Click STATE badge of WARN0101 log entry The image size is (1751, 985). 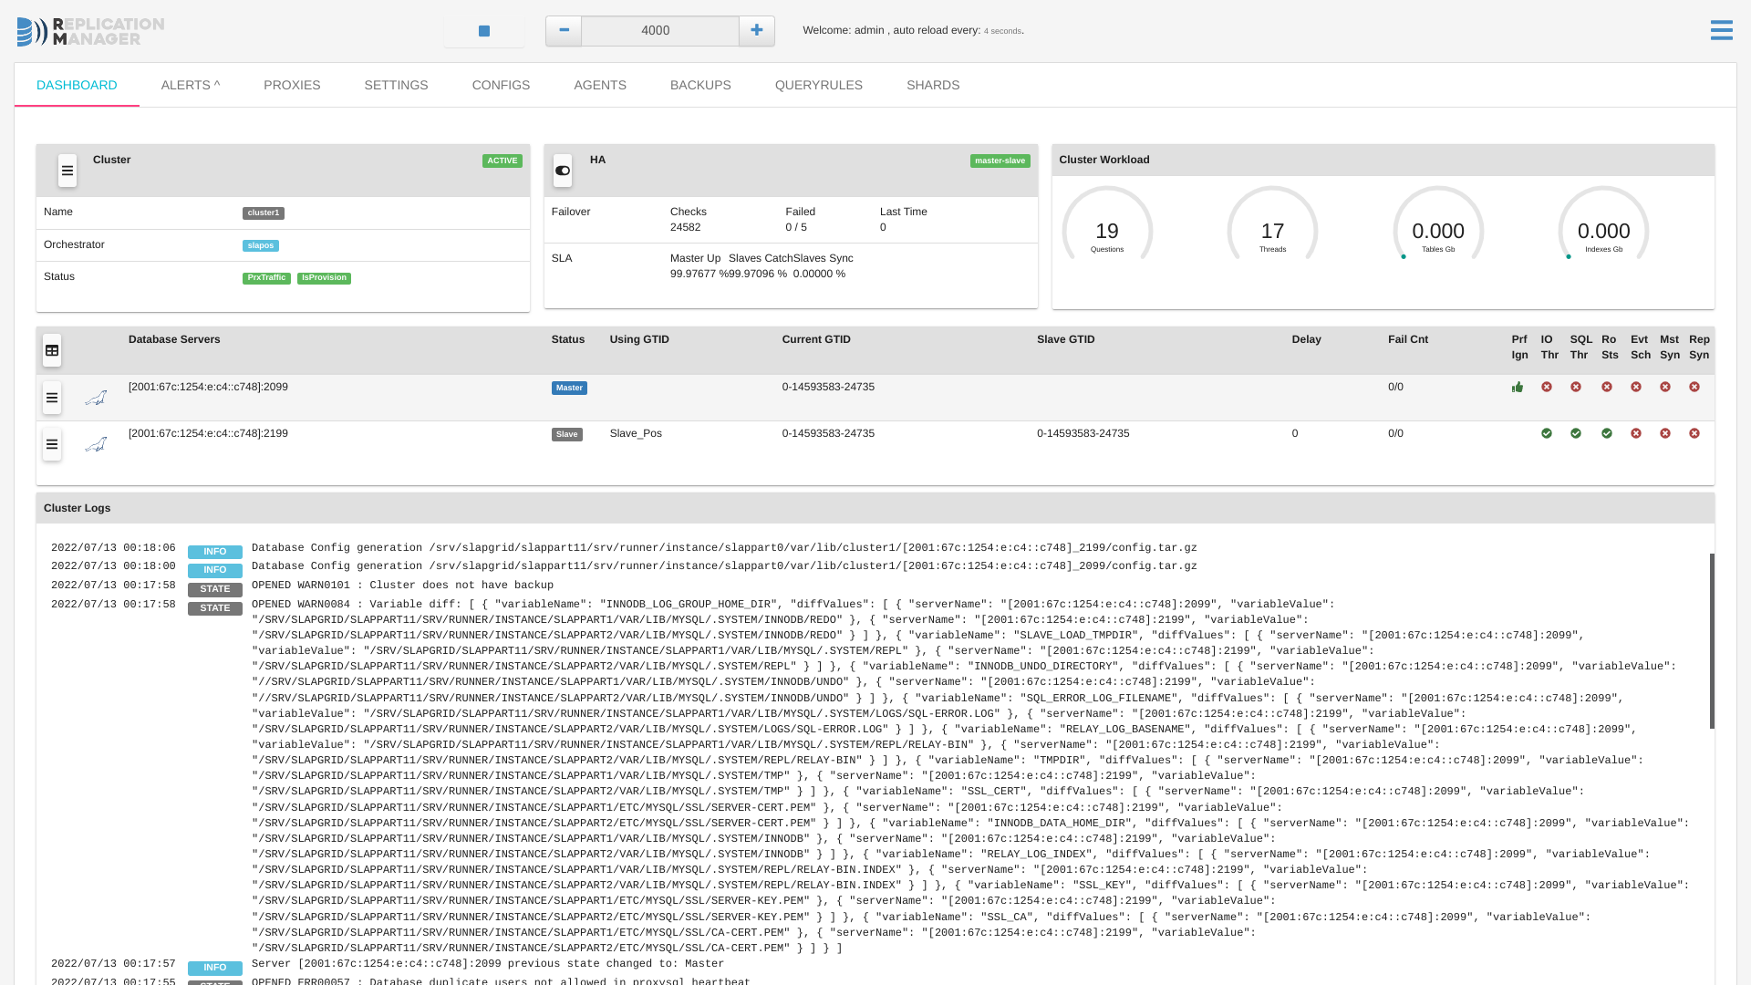click(215, 590)
